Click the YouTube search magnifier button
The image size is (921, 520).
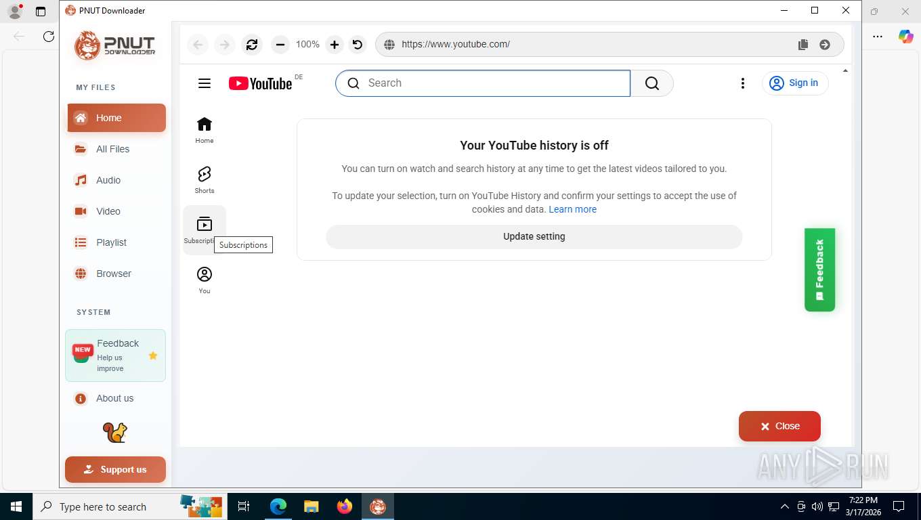click(652, 83)
